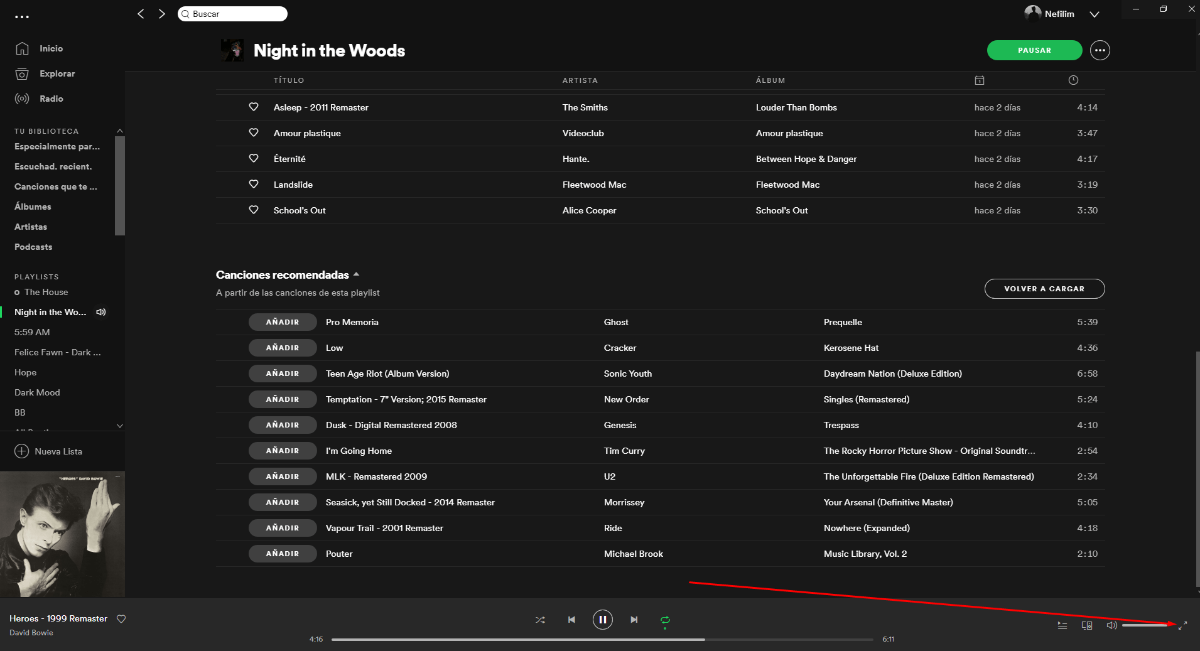Viewport: 1200px width, 651px height.
Task: Open Explorar in the sidebar
Action: (x=57, y=73)
